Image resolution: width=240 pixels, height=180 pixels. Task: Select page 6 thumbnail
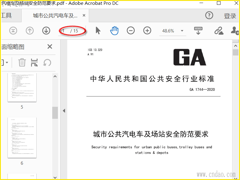tap(22, 137)
